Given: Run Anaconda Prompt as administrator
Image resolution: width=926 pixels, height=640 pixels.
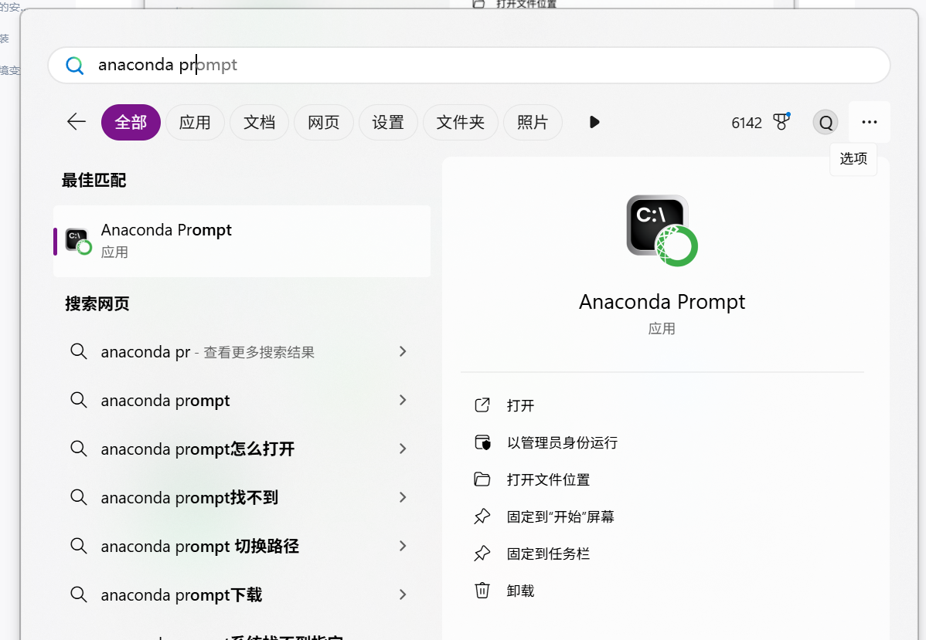Looking at the screenshot, I should point(552,442).
